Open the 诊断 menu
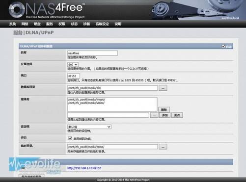The image size is (246, 182). 86,24
